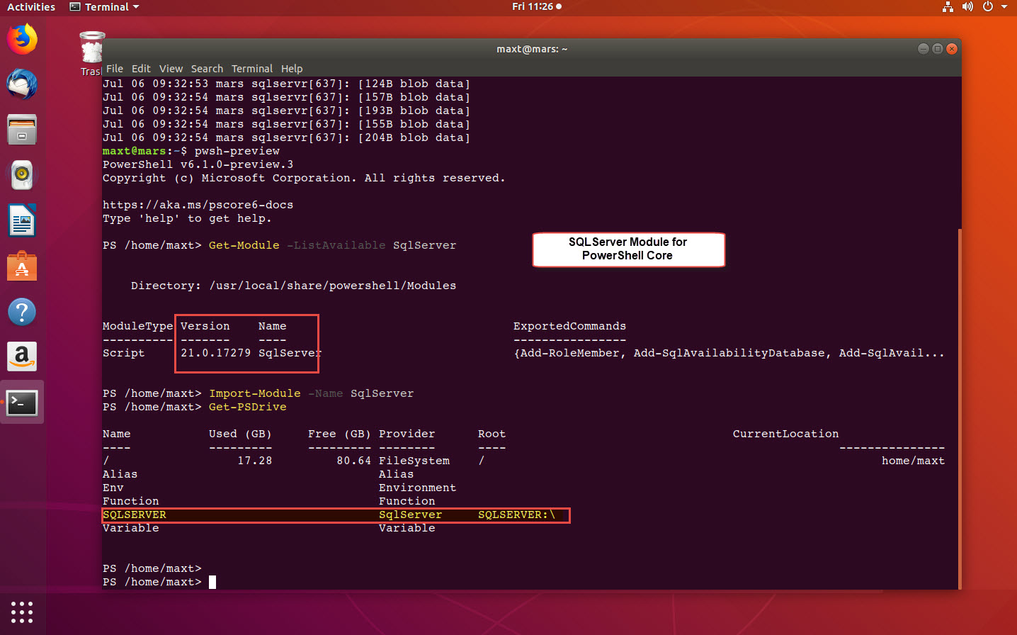Open Firefox from the dock
This screenshot has width=1017, height=635.
click(x=22, y=39)
